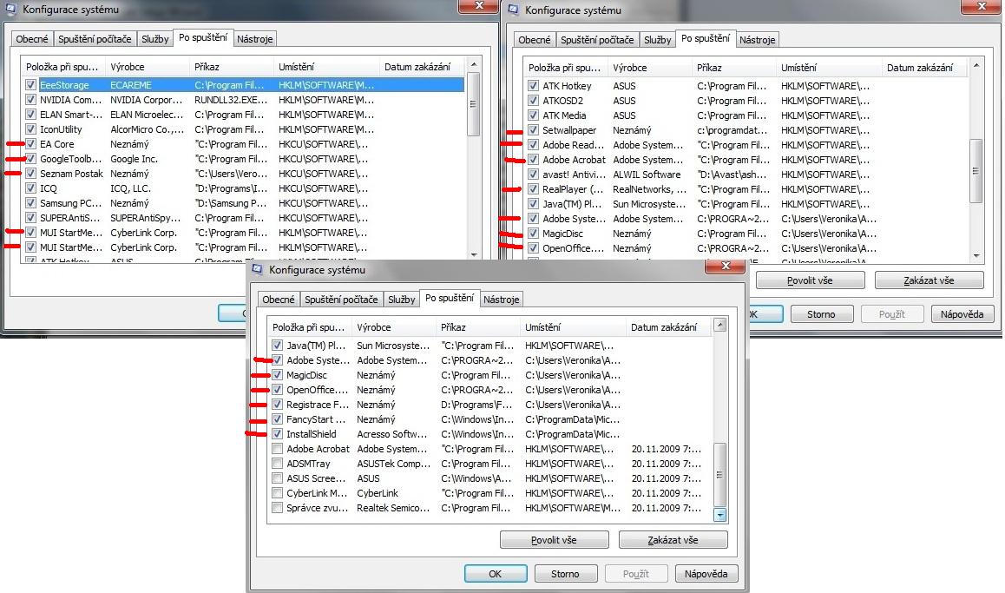Viewport: 1005px width, 593px height.
Task: Open Spuštění počítače tab in front window
Action: click(x=341, y=300)
